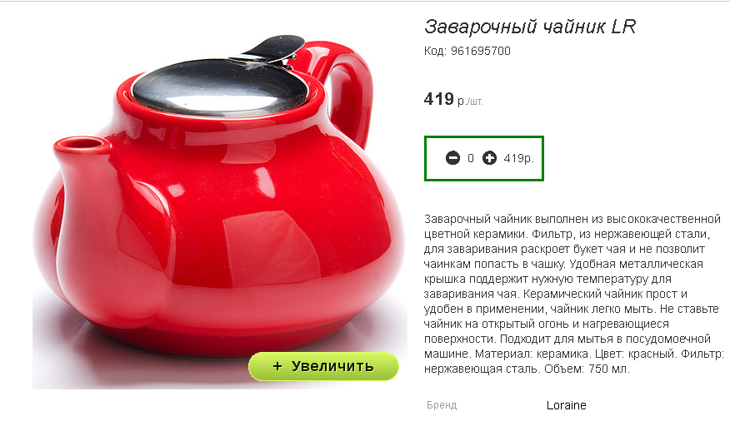Click the green Увеличить button
Screen dimensions: 730x426
[x=323, y=366]
